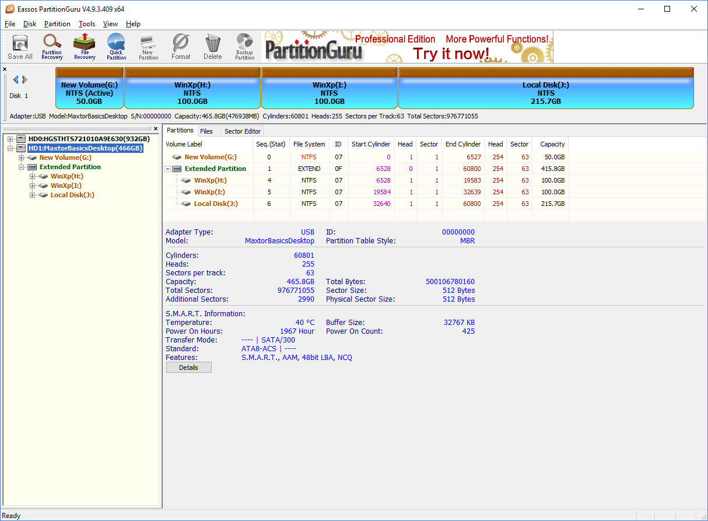Click the EXTEND file system cell
Image resolution: width=708 pixels, height=521 pixels.
click(x=309, y=169)
